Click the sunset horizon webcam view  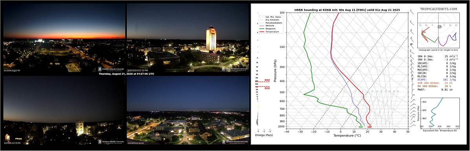coord(64,38)
